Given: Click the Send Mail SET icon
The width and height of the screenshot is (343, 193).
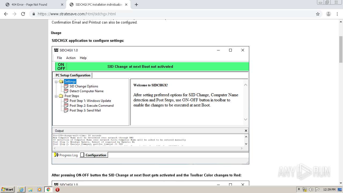Looking at the screenshot, I should click(66, 110).
